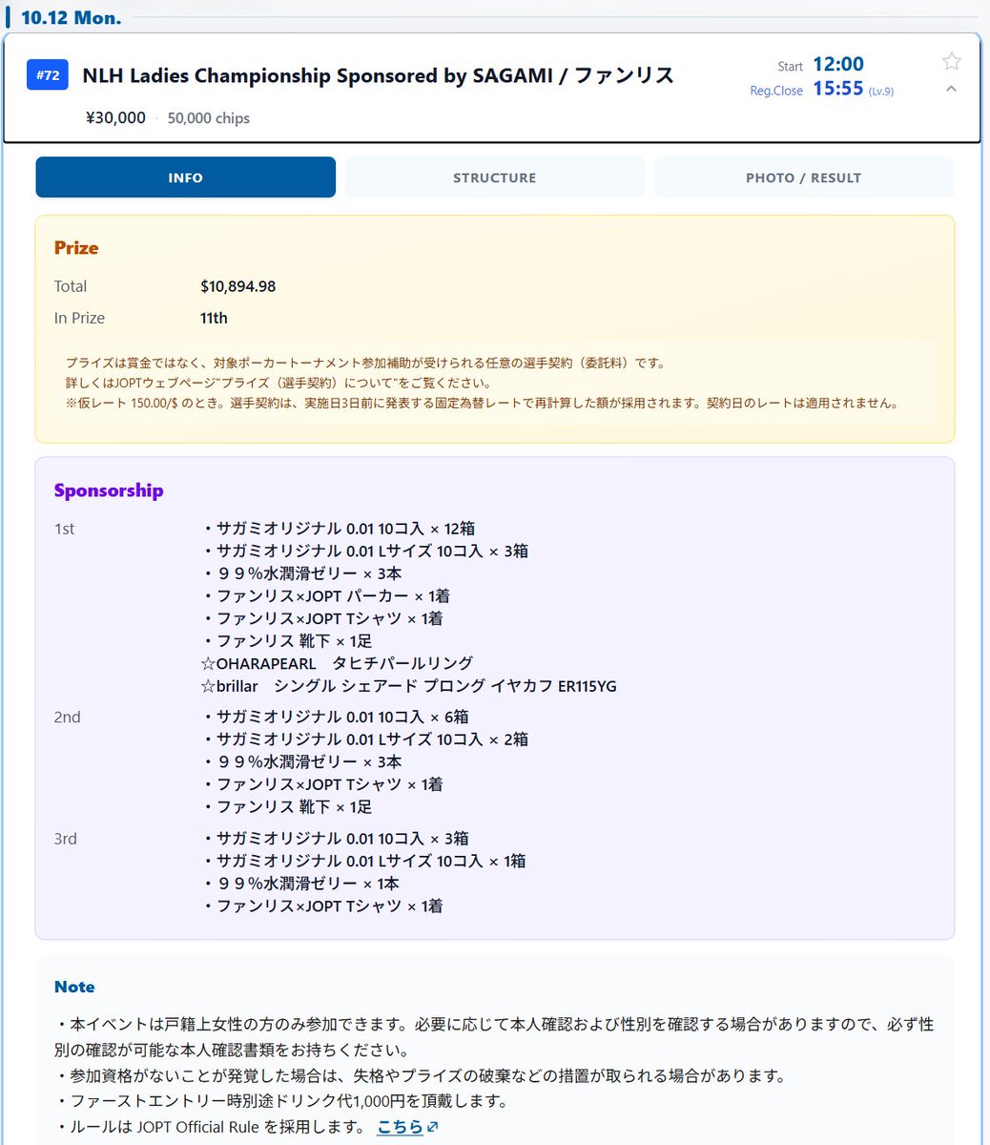Click the ¥30,000 entry fee
The height and width of the screenshot is (1145, 990).
pyautogui.click(x=115, y=118)
